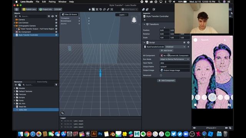Click the import resource icon beside the plus

tap(20, 85)
